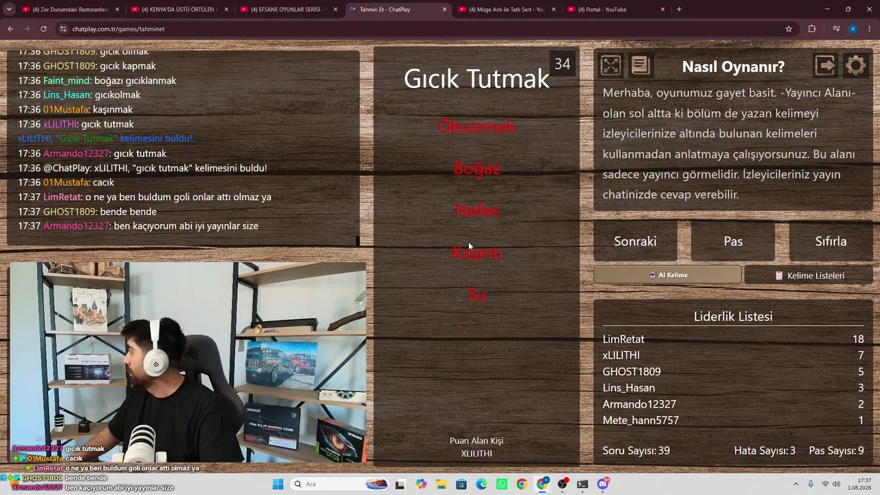The height and width of the screenshot is (495, 880).
Task: Click Lins_Hasan in the leaderboard
Action: [x=629, y=388]
